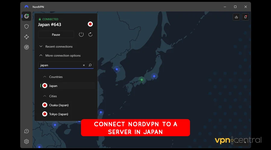Click the reconnect refresh icon

click(x=90, y=34)
